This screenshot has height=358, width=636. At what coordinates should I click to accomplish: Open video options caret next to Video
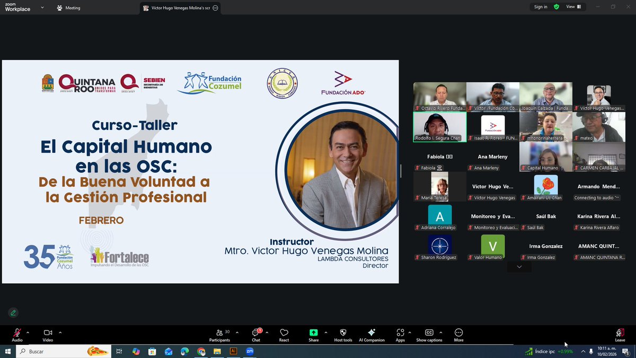pos(60,333)
